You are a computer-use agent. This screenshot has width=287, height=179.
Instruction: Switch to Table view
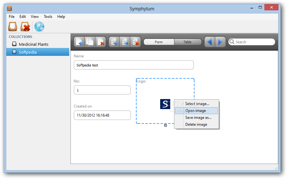(188, 42)
